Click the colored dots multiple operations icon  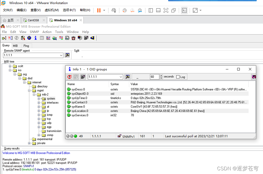61,38
